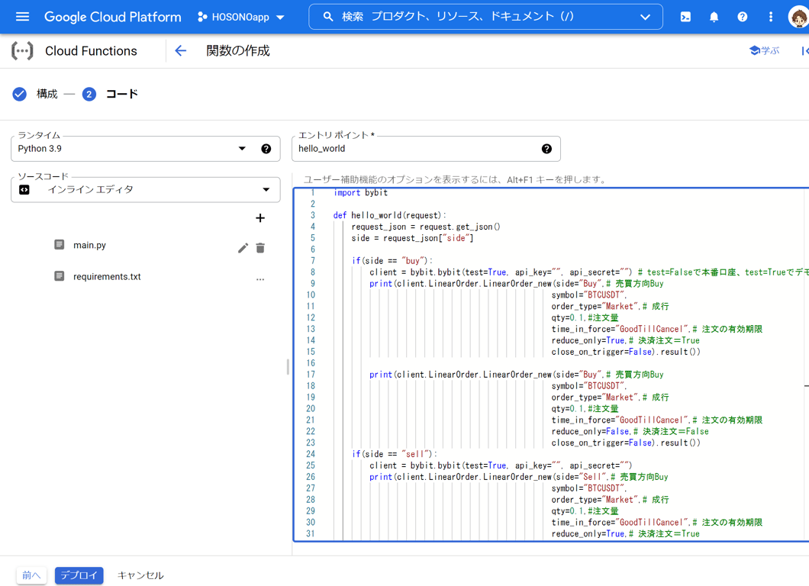809x586 pixels.
Task: Show help for the entry point field
Action: (x=546, y=149)
